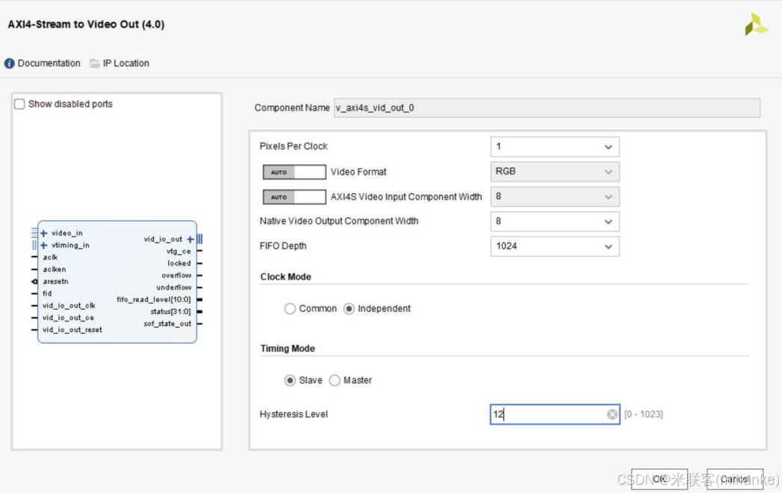The width and height of the screenshot is (782, 493).
Task: Click the Xilinx logo in the top corner
Action: [755, 23]
